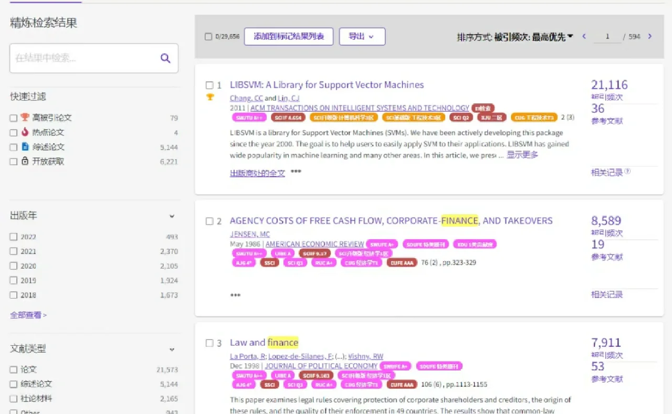
Task: Check the publication year 2020 checkbox
Action: 14,266
